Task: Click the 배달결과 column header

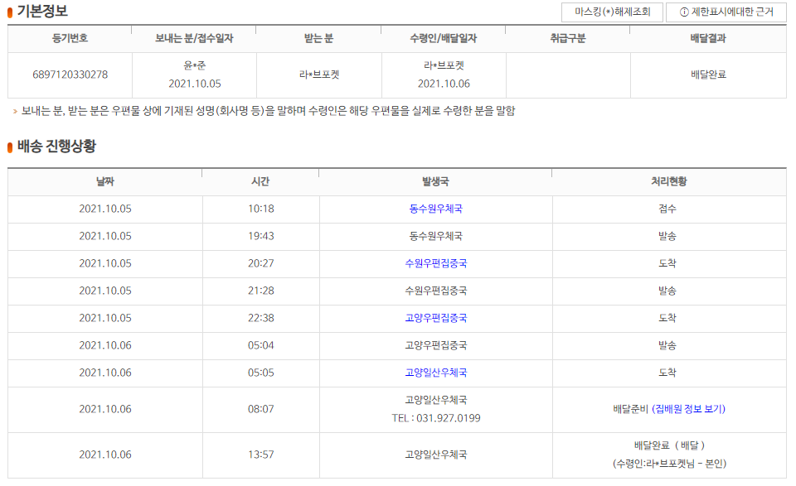Action: point(708,38)
